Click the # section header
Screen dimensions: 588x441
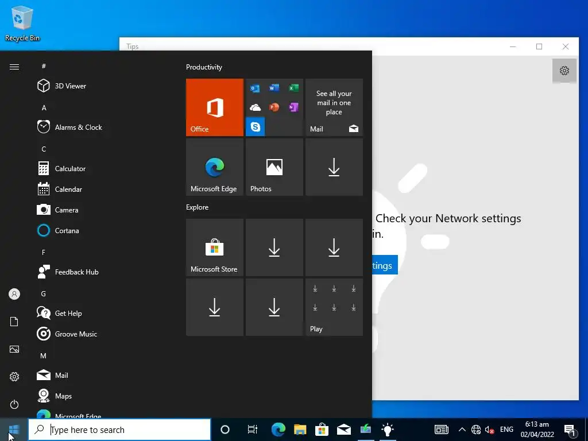44,66
